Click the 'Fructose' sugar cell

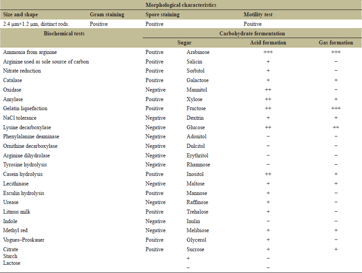pos(196,108)
